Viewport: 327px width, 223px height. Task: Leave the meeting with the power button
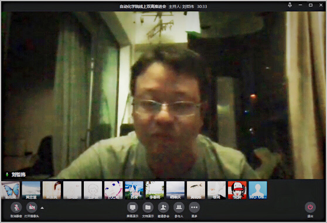point(310,207)
